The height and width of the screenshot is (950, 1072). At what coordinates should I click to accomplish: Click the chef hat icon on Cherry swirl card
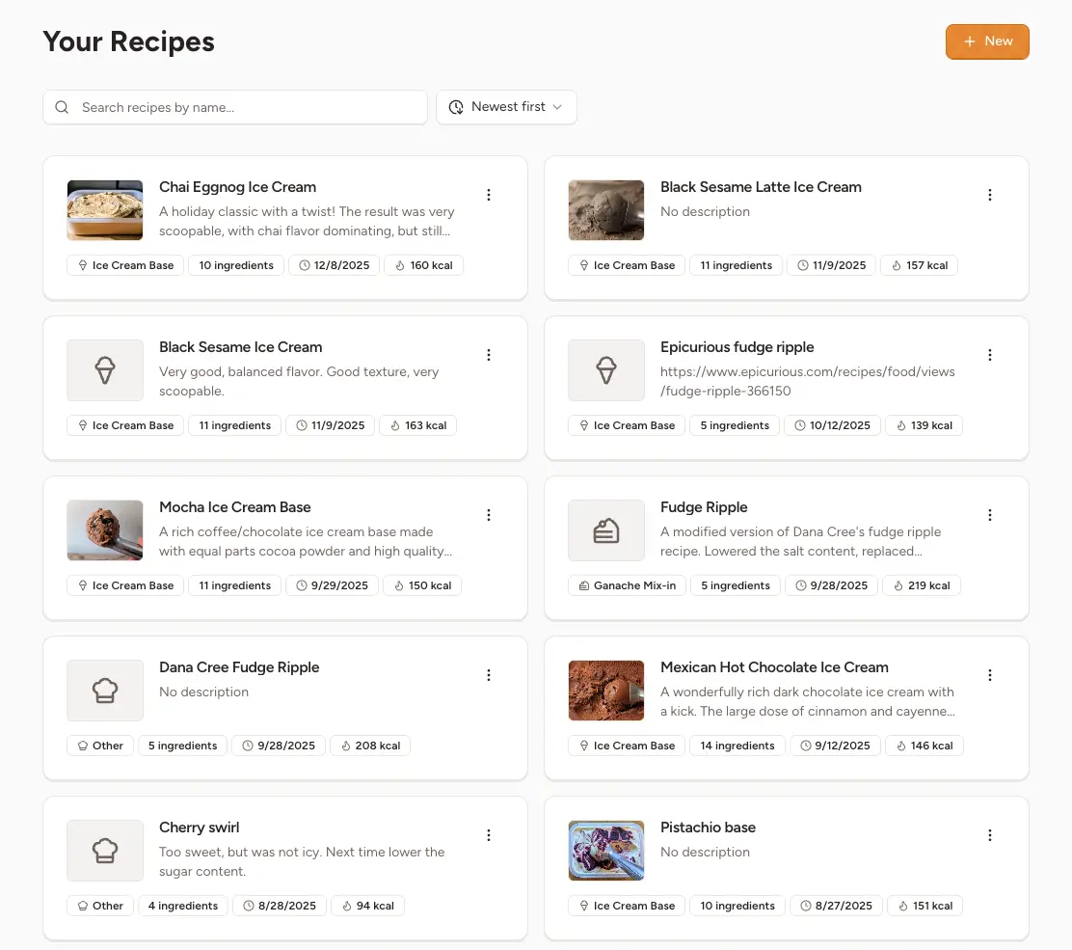point(104,850)
